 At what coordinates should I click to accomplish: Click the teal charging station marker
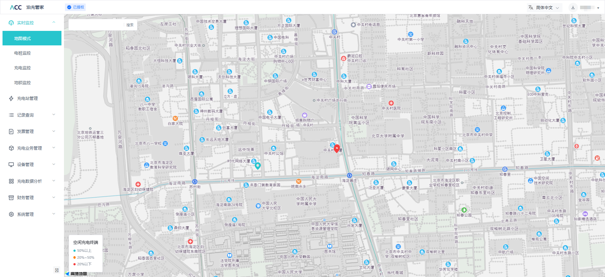(258, 166)
